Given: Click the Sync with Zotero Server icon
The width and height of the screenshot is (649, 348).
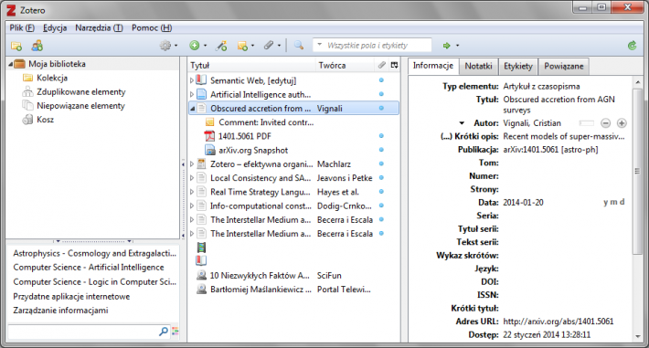Looking at the screenshot, I should [632, 46].
